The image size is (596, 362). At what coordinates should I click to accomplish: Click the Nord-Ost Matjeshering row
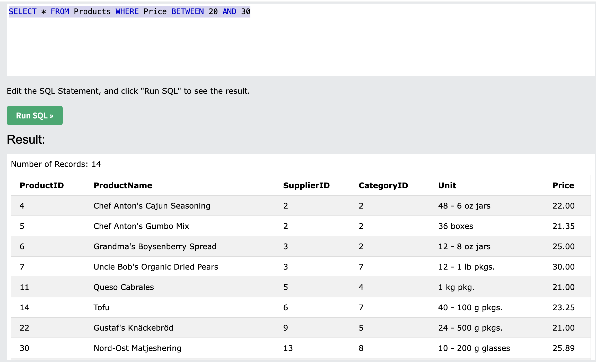click(137, 348)
